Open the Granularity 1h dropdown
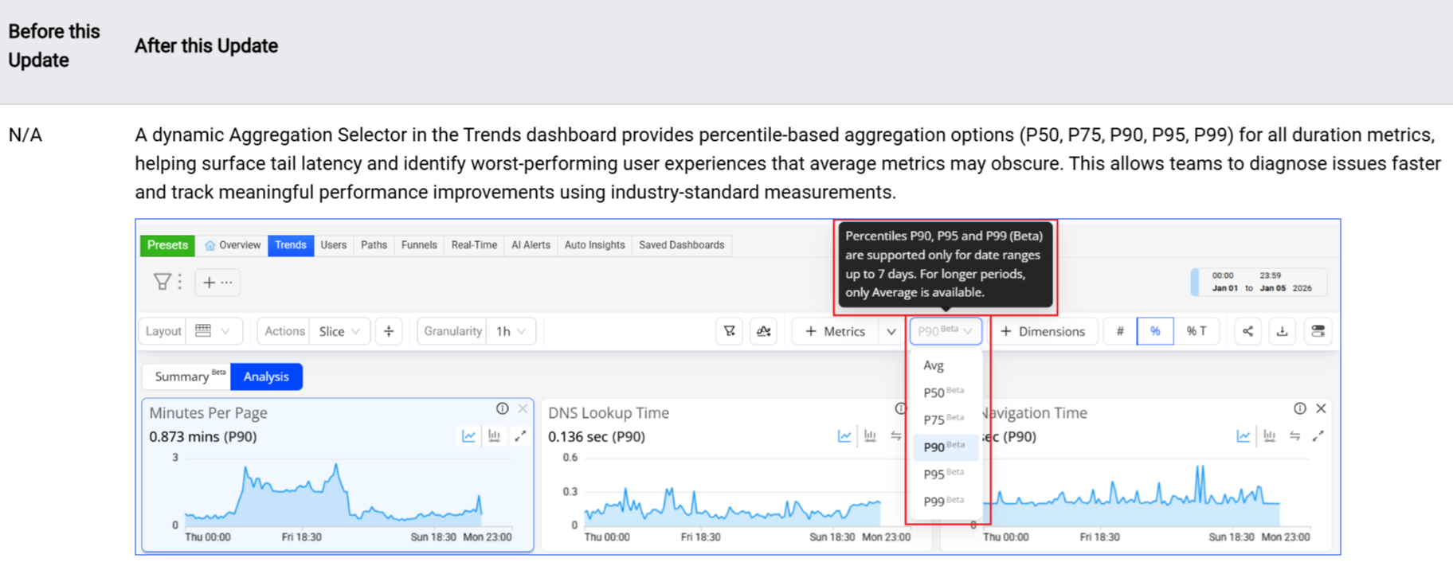The image size is (1453, 562). click(x=511, y=331)
